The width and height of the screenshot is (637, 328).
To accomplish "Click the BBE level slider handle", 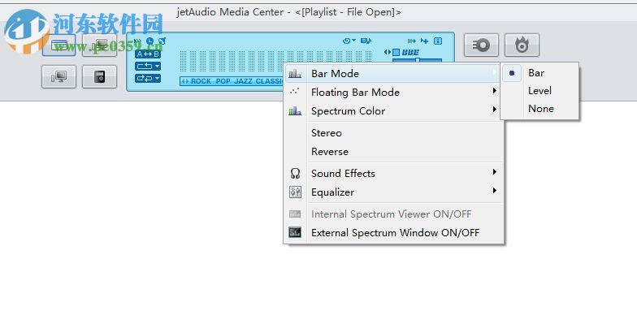I will (x=417, y=60).
